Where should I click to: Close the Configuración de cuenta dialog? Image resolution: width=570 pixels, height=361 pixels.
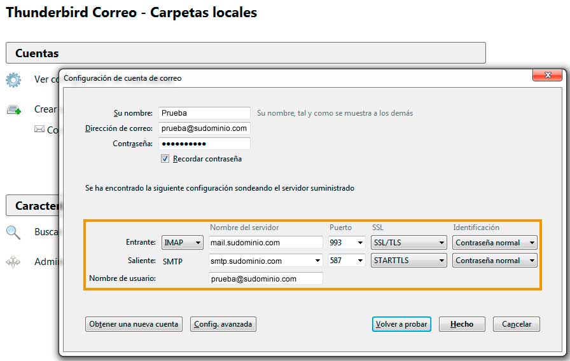point(548,75)
